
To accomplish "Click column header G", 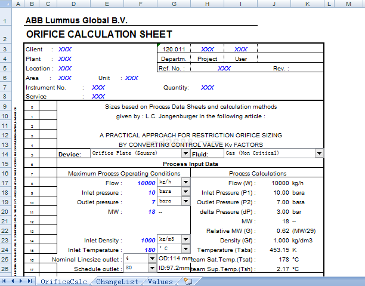I will pos(174,4).
